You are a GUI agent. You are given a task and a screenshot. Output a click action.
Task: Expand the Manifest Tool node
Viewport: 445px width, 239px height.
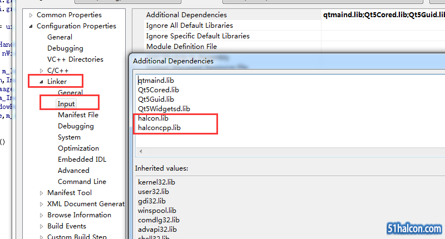pyautogui.click(x=41, y=193)
